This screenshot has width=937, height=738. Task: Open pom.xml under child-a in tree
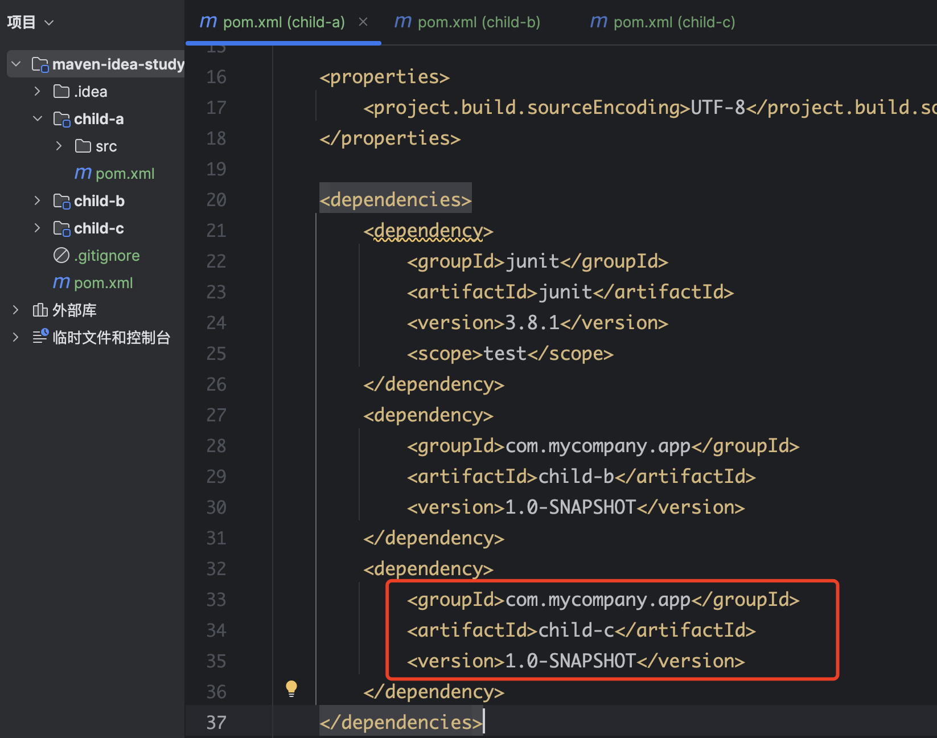[125, 174]
